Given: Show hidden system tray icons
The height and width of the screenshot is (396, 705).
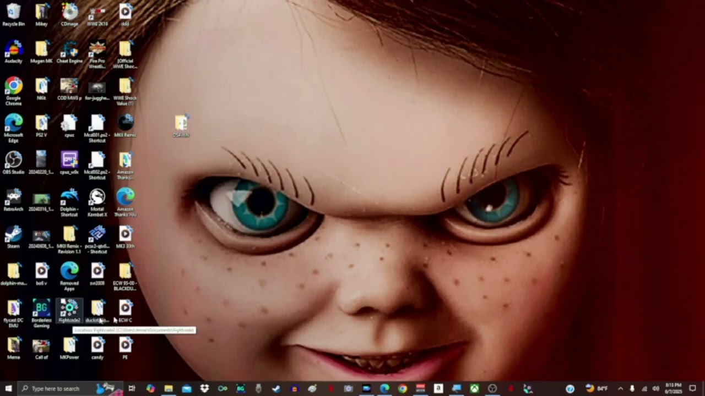Looking at the screenshot, I should click(x=620, y=388).
